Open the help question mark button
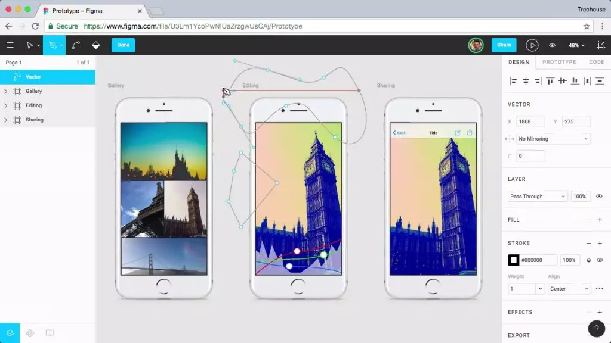 pos(596,329)
